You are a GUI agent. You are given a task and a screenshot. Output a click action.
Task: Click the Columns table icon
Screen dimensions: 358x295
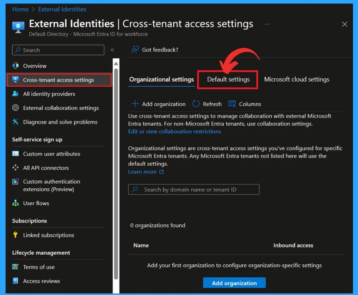click(x=232, y=104)
